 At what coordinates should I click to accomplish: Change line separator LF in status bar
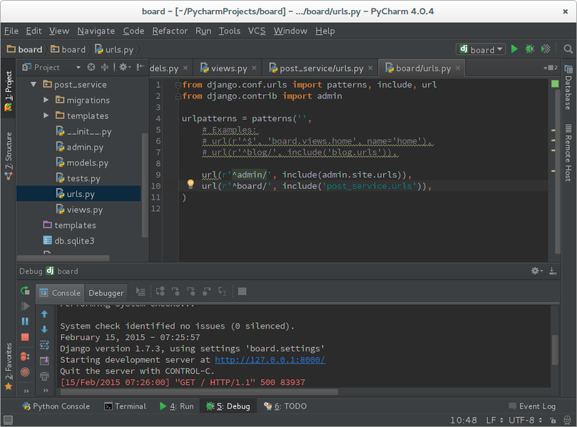pyautogui.click(x=494, y=420)
